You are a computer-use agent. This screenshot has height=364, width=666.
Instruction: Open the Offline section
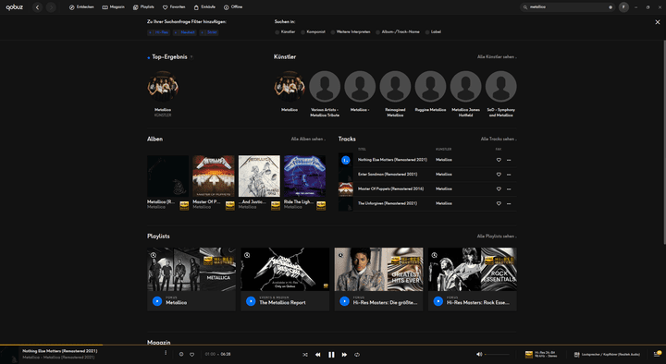[x=233, y=7]
